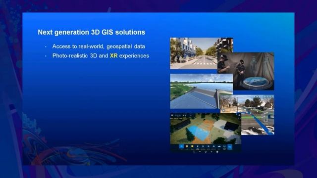Select the 'Photo-realistic 3D and XR experiences' bullet
317x178 pixels.
(x=101, y=56)
